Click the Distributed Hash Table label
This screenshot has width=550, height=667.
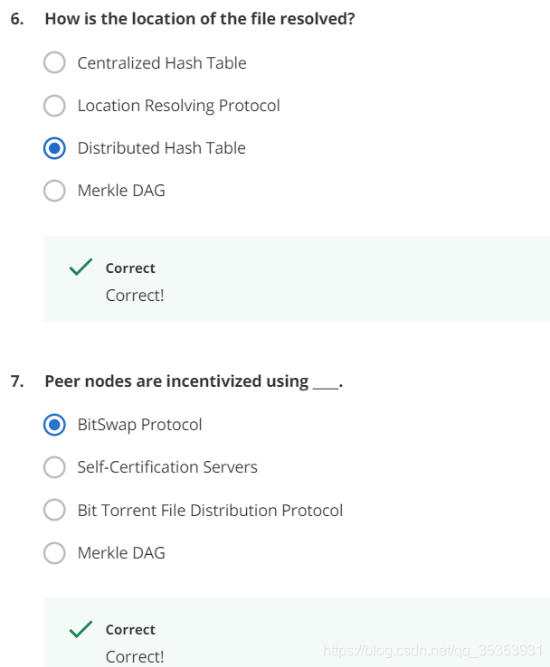coord(162,148)
